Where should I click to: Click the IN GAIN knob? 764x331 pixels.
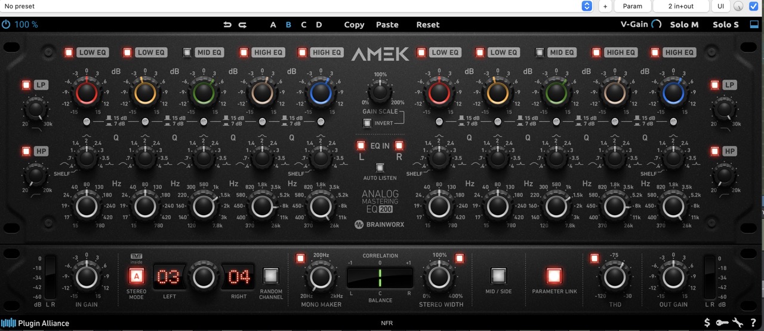pos(87,277)
